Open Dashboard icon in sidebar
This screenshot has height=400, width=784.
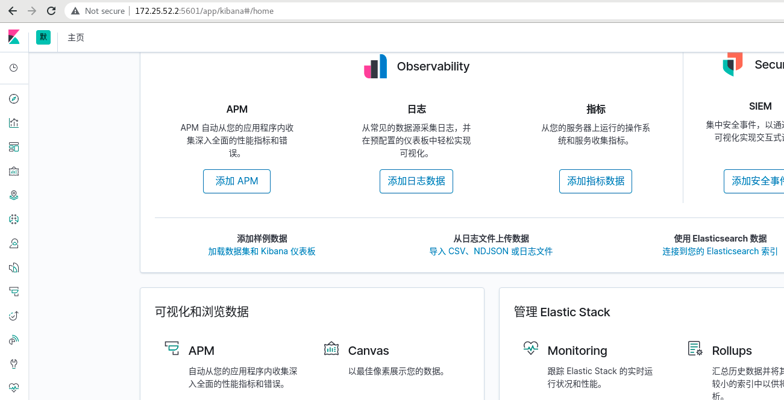point(14,147)
